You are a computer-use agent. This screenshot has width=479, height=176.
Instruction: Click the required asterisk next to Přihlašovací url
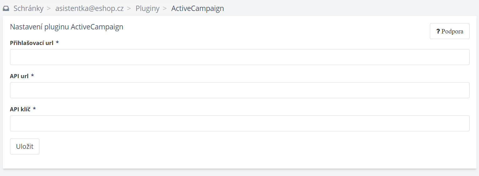(57, 43)
